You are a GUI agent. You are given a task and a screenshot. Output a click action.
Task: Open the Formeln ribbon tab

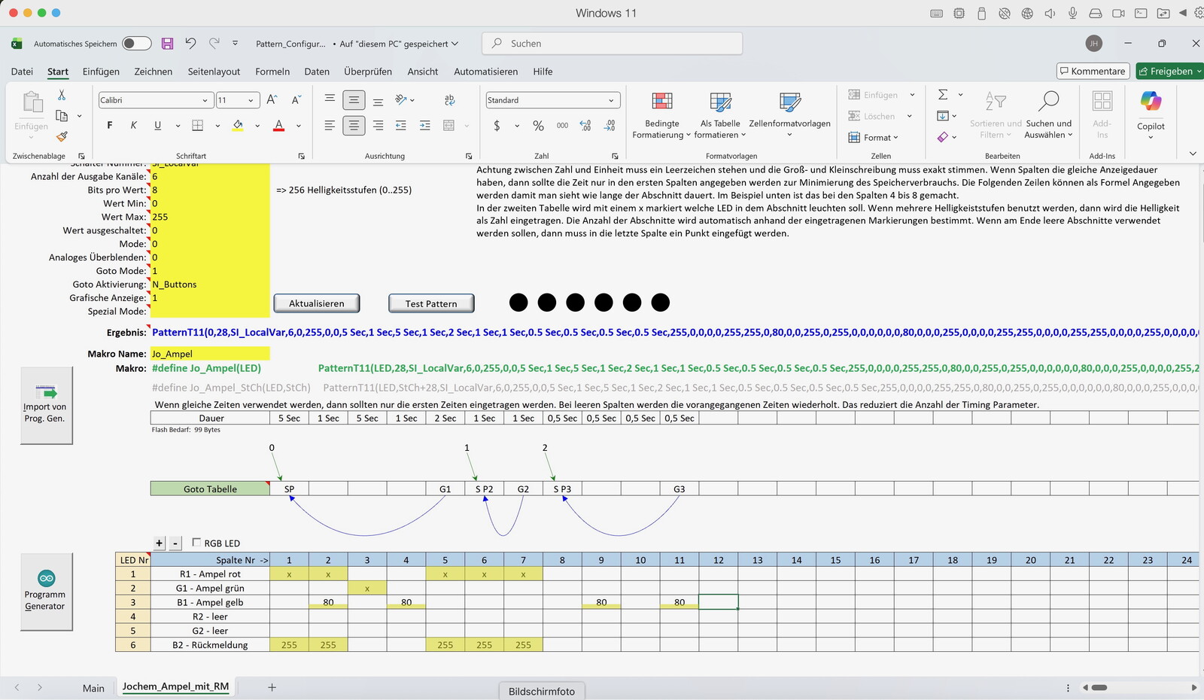click(x=272, y=72)
